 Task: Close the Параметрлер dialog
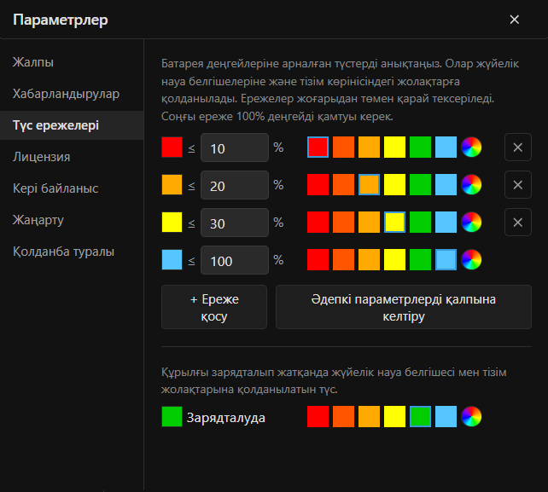515,20
